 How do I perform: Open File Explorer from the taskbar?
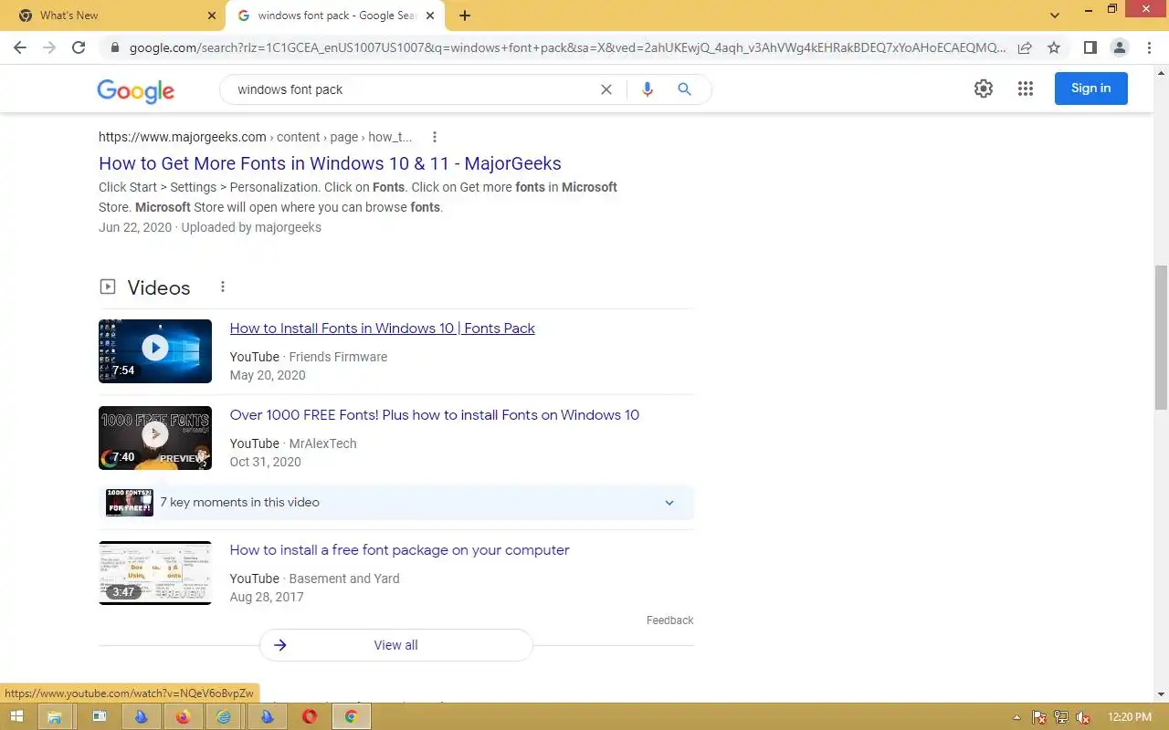(x=55, y=717)
